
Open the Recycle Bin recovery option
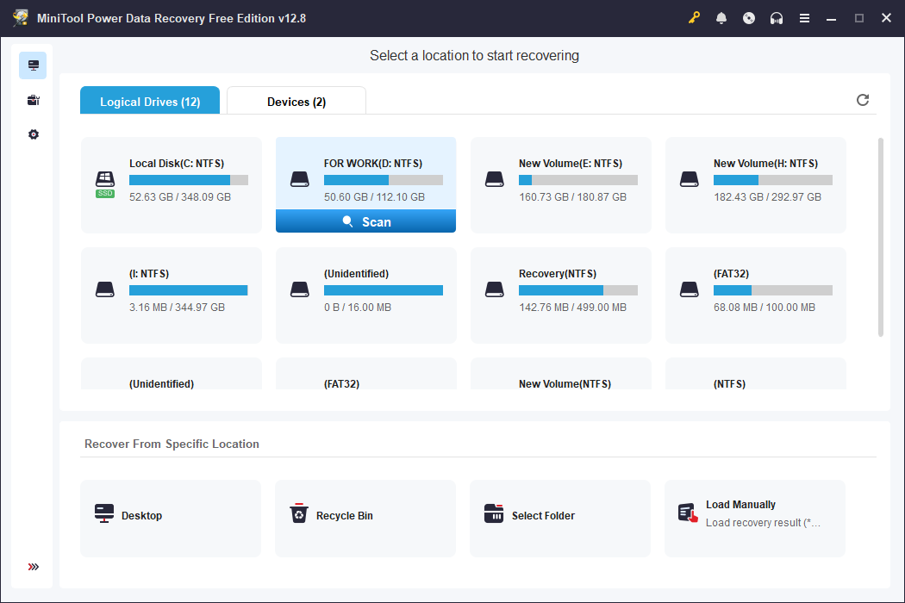click(365, 518)
